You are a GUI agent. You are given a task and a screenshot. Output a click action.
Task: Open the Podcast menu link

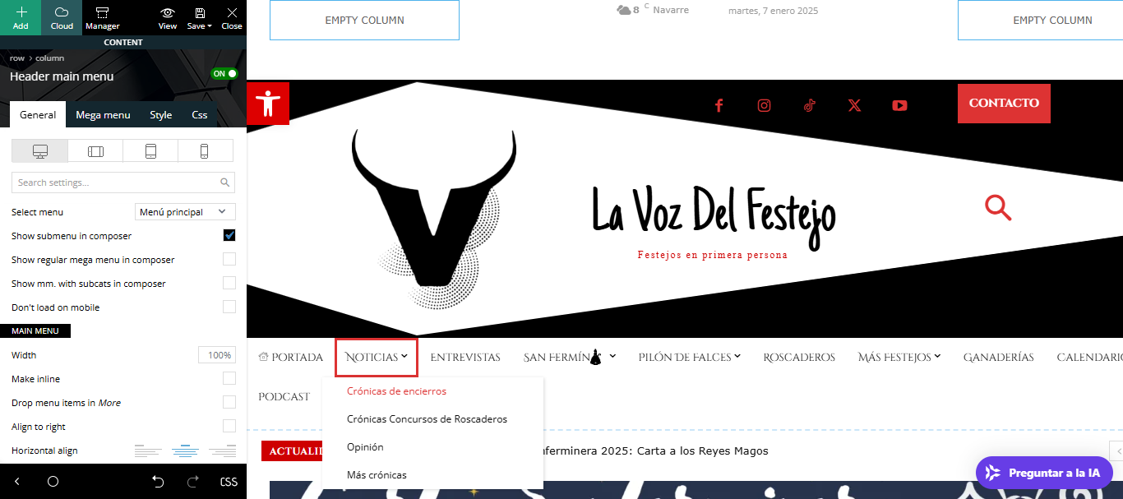click(x=284, y=397)
